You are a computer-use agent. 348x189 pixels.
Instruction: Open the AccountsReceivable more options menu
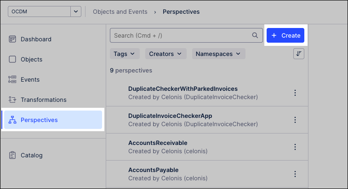(295, 147)
